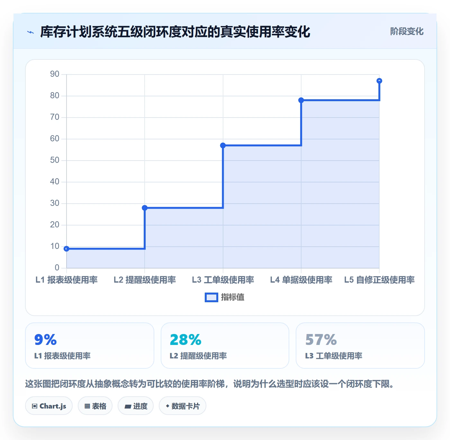Click the 阶段变化 label in header

407,31
